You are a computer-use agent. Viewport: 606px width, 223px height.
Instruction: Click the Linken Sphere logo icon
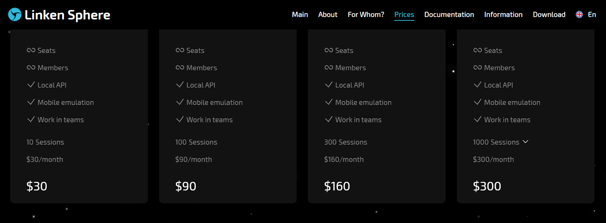(x=15, y=14)
